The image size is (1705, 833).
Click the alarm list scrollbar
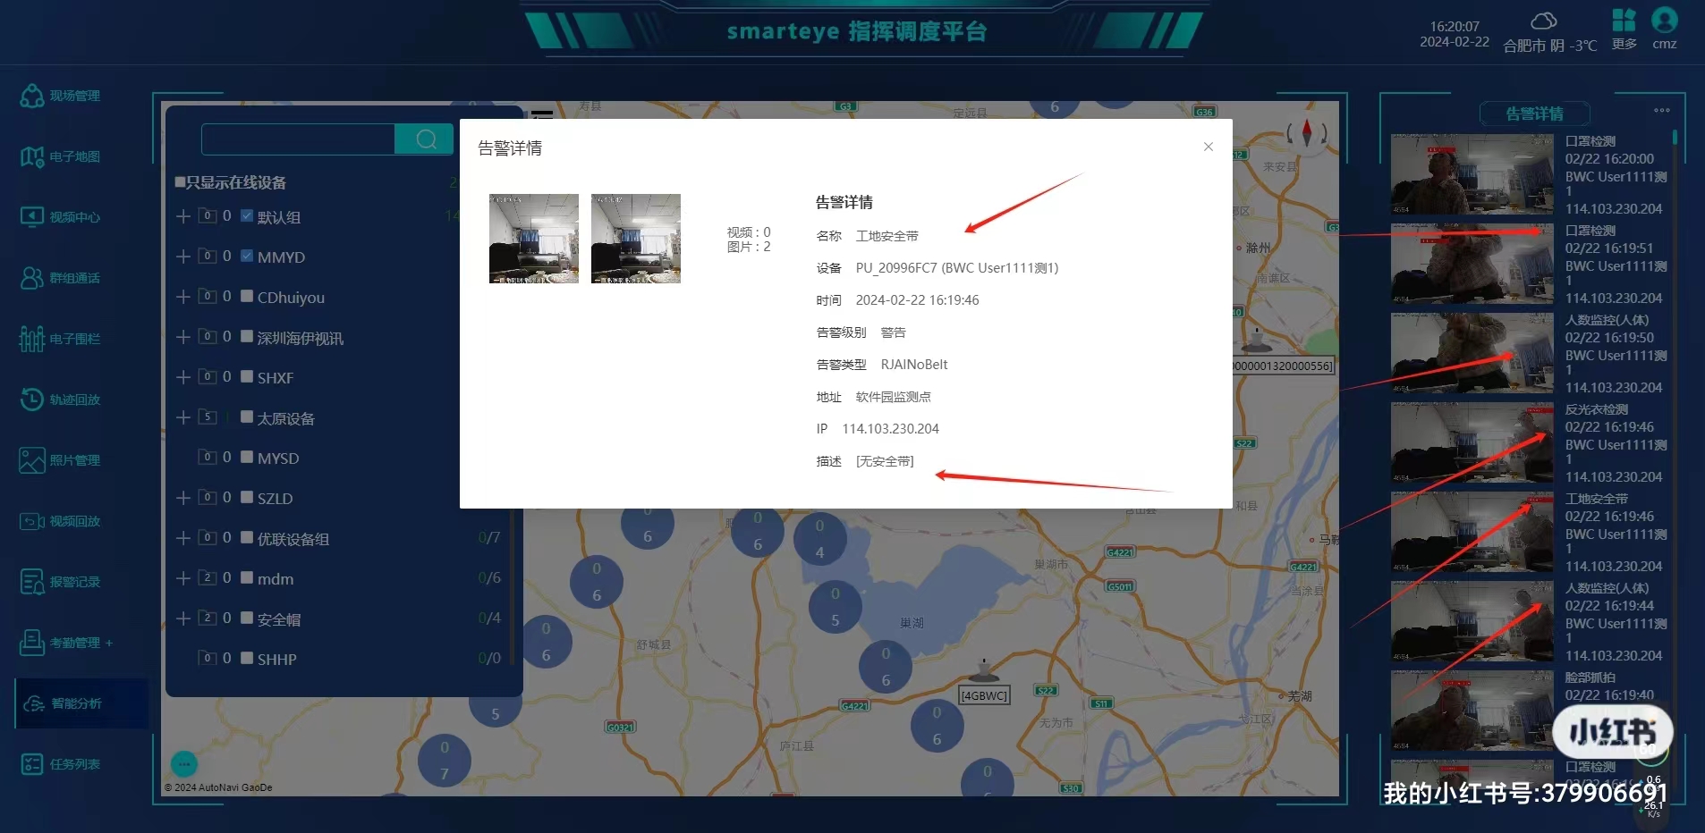[x=1675, y=139]
